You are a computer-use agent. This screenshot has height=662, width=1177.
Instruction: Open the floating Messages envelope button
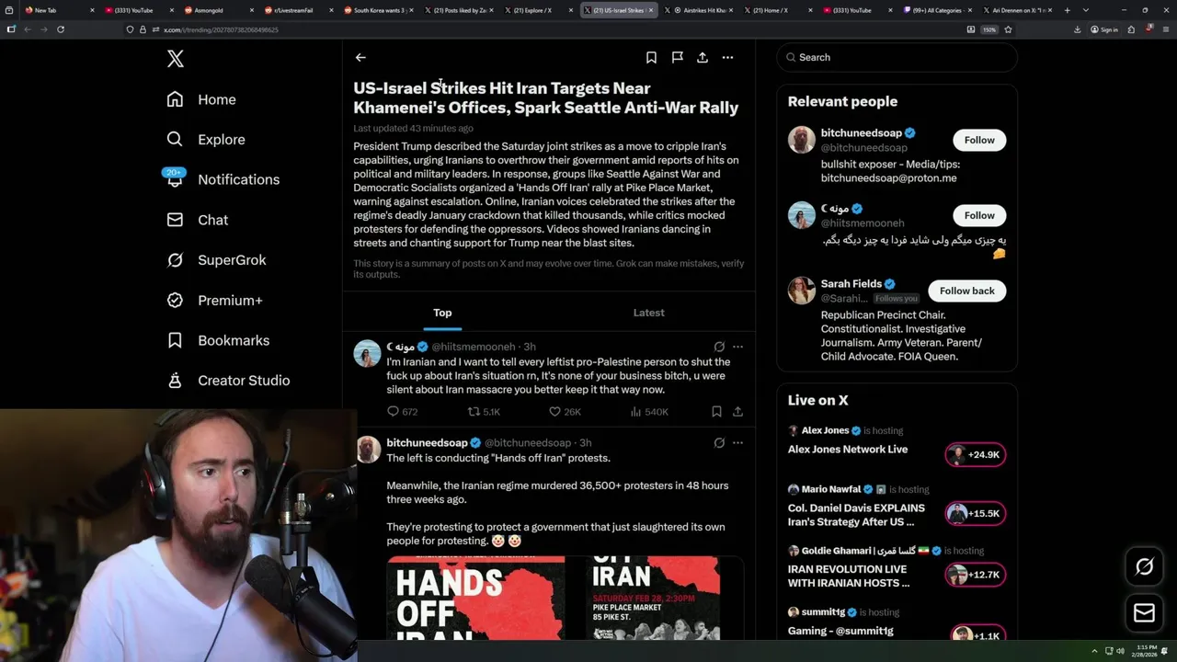(x=1145, y=613)
